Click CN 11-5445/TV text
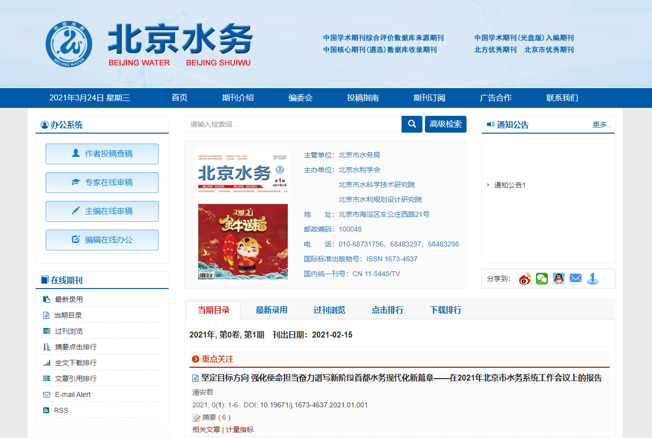 tap(376, 274)
